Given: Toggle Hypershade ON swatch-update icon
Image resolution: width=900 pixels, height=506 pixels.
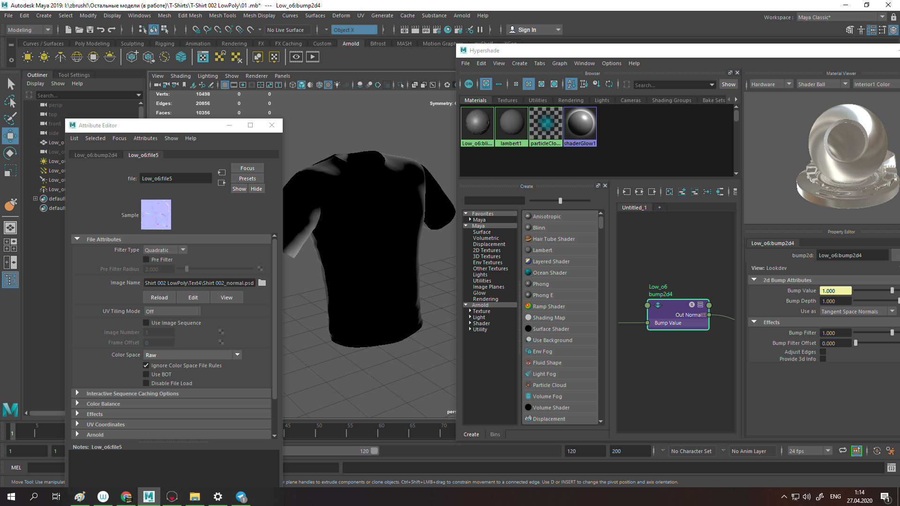Looking at the screenshot, I should [x=469, y=84].
